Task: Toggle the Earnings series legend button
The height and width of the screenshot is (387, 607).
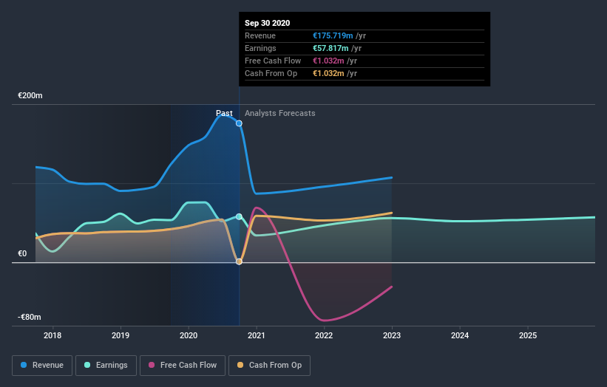Action: click(x=106, y=366)
